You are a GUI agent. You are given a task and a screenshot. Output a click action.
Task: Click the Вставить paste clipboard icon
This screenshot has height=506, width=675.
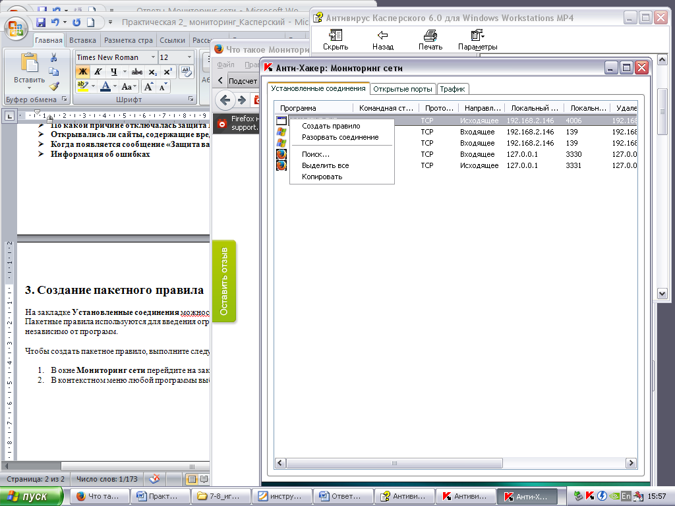[29, 63]
